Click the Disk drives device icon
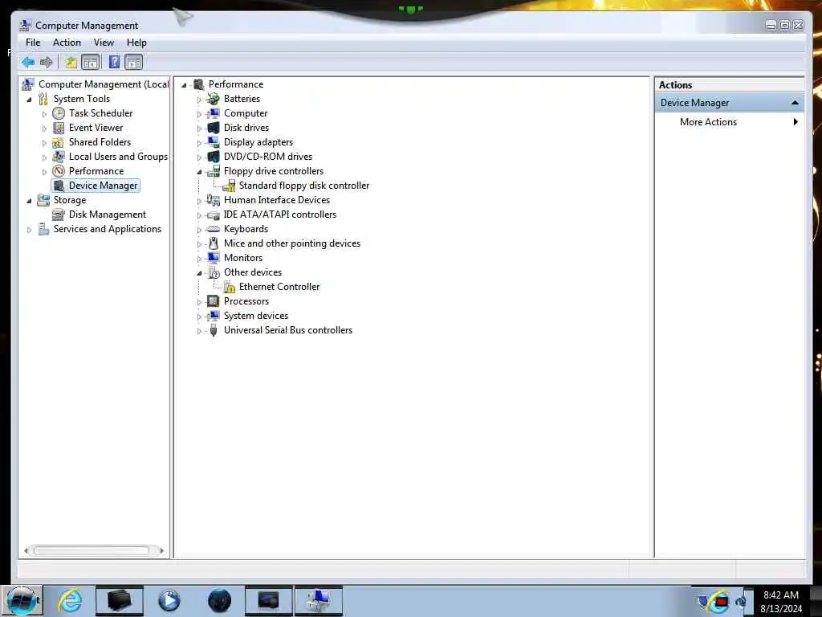 point(214,128)
